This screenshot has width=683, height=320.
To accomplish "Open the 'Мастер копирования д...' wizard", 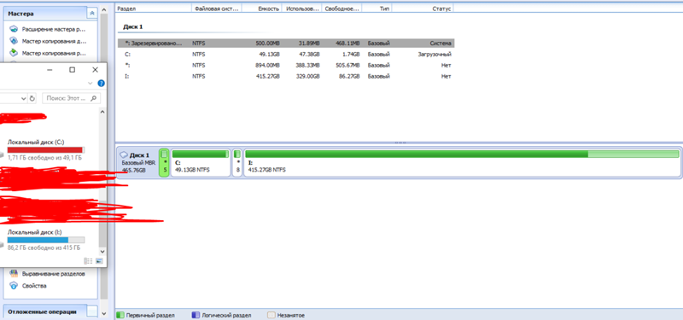I will (x=48, y=41).
